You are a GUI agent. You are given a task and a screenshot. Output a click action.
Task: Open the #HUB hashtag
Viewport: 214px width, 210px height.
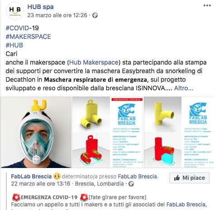[14, 45]
